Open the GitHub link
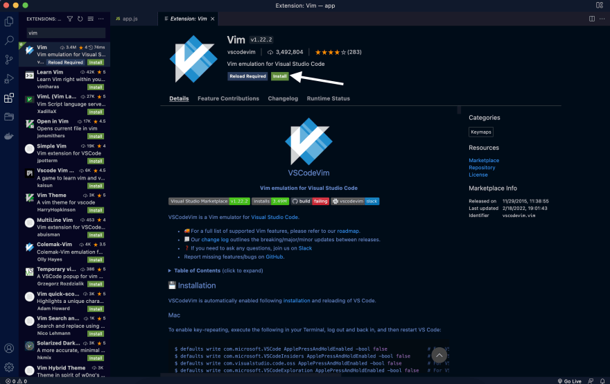The height and width of the screenshot is (384, 610). pos(274,256)
